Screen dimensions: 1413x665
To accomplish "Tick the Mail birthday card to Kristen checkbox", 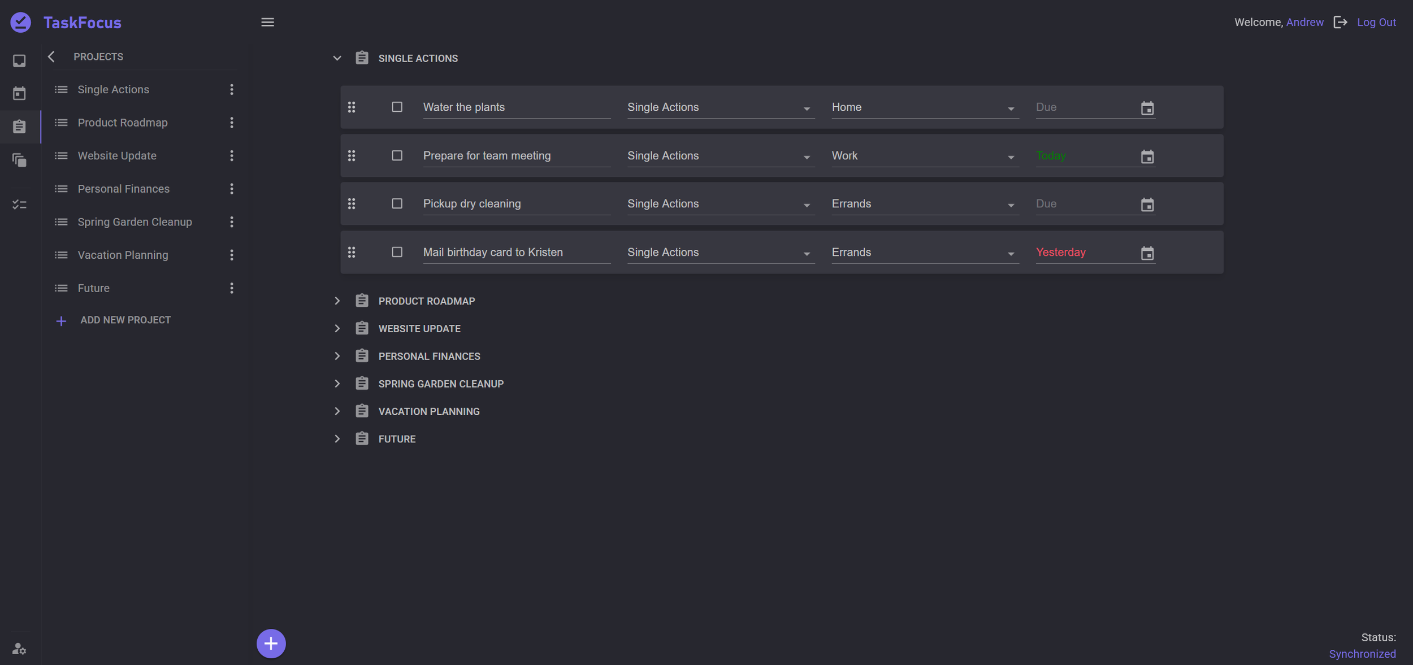I will point(397,252).
